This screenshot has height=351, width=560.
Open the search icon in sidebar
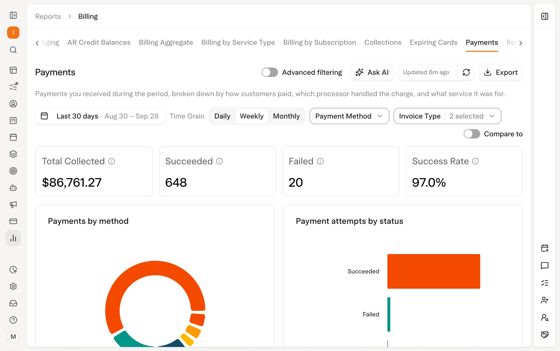(x=13, y=50)
